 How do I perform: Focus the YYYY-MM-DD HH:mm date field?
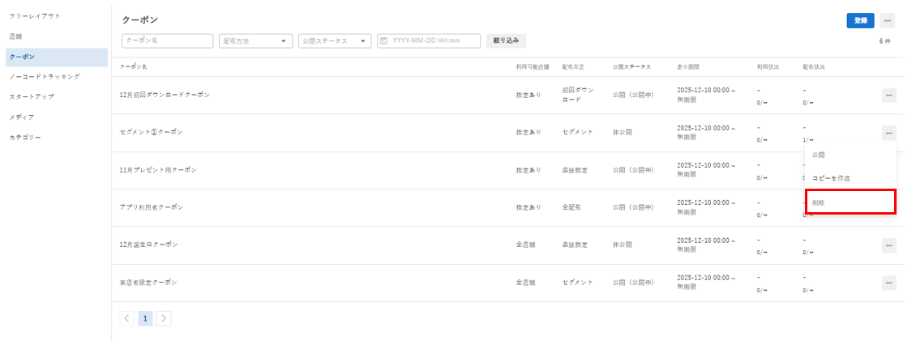coord(429,40)
